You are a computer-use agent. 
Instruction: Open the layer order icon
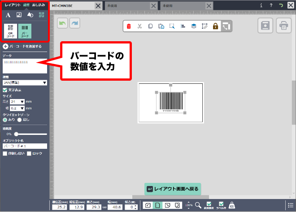194,26
